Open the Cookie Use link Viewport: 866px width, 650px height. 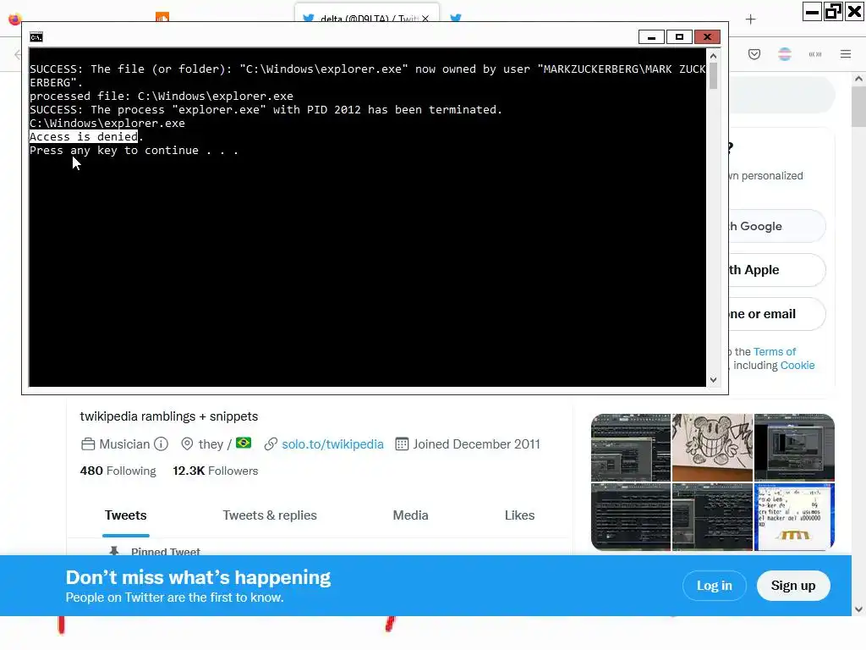coord(797,366)
